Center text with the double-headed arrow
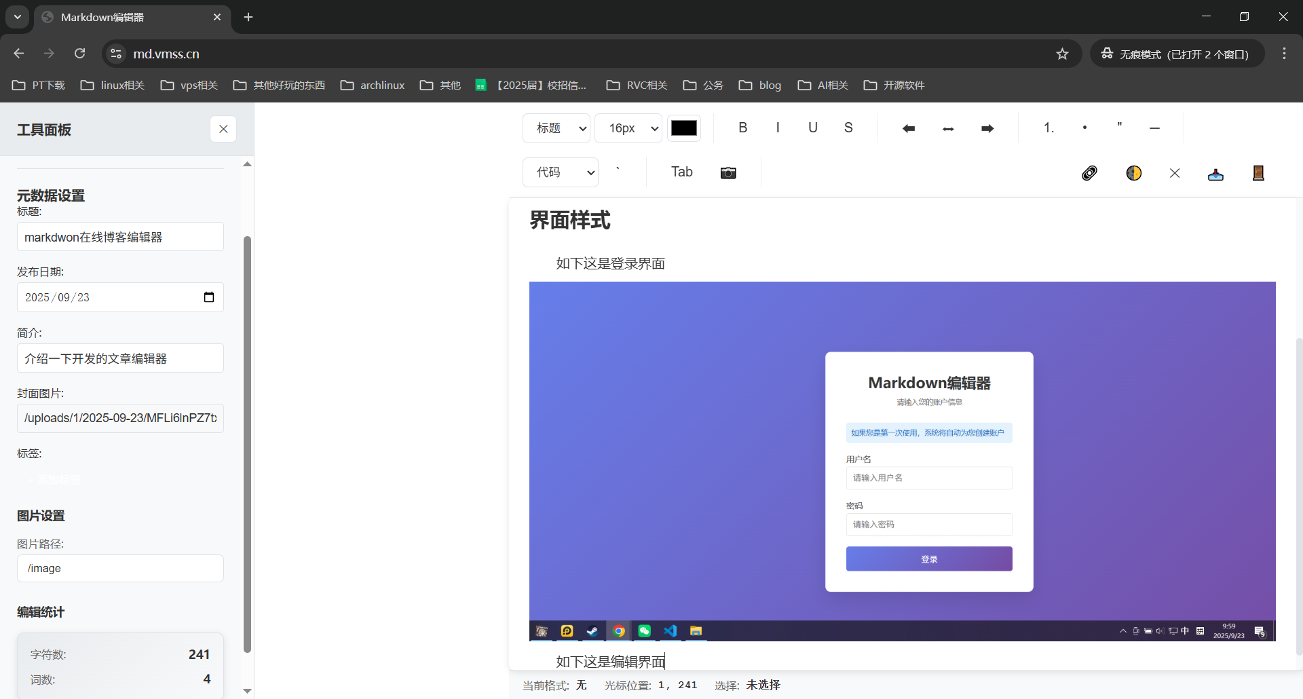 coord(948,128)
